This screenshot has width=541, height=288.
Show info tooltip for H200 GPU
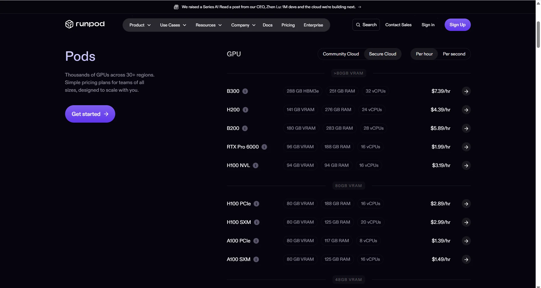(245, 110)
